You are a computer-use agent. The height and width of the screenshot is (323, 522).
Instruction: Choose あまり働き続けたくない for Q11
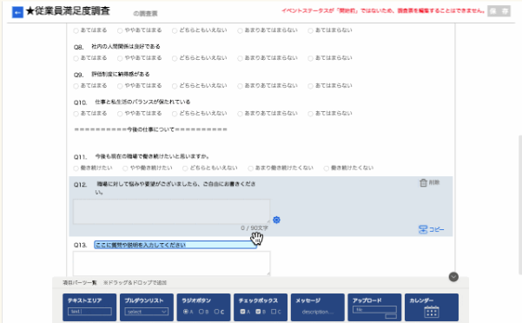250,168
